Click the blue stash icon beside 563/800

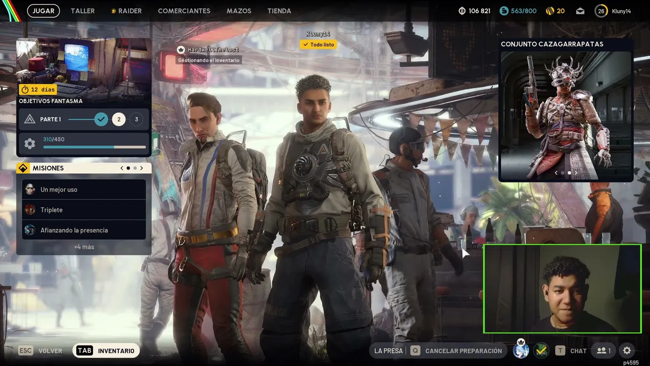pyautogui.click(x=504, y=11)
